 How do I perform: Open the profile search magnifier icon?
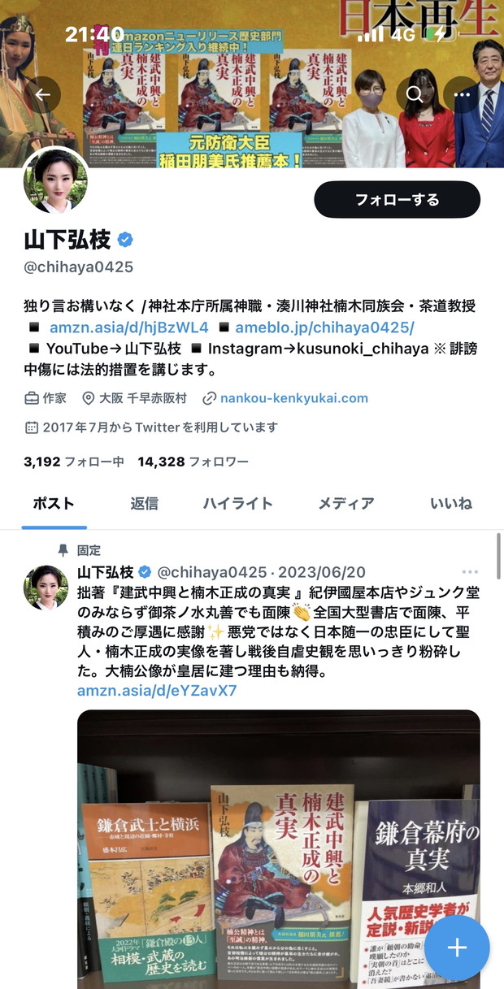coord(415,94)
